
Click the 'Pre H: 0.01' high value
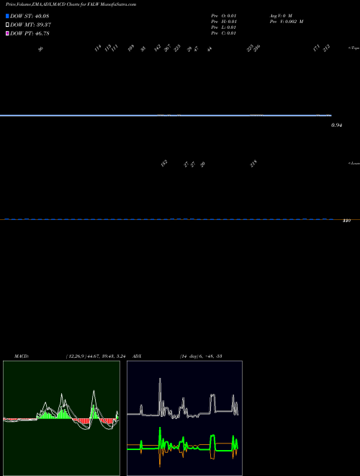click(x=224, y=22)
